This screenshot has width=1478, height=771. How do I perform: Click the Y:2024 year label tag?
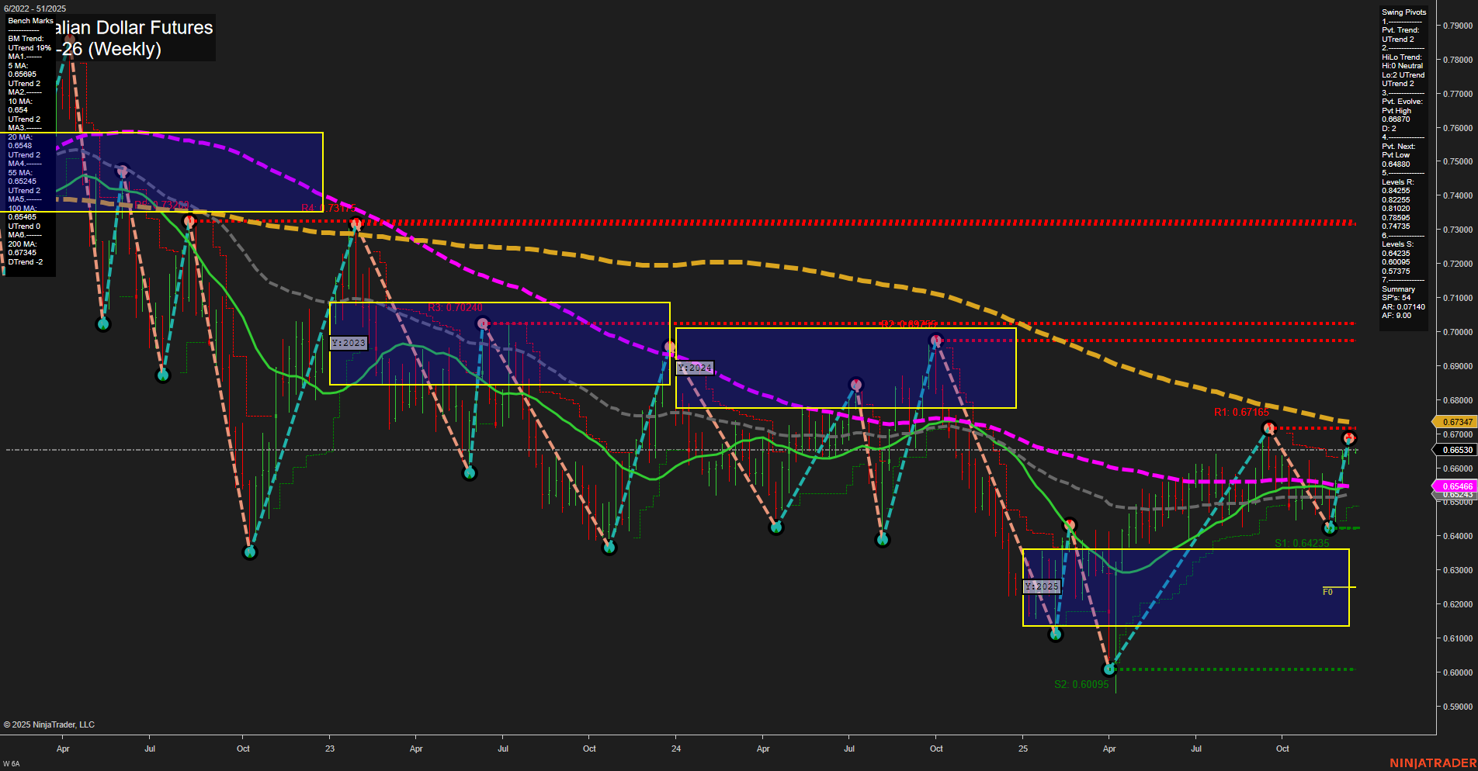[695, 367]
